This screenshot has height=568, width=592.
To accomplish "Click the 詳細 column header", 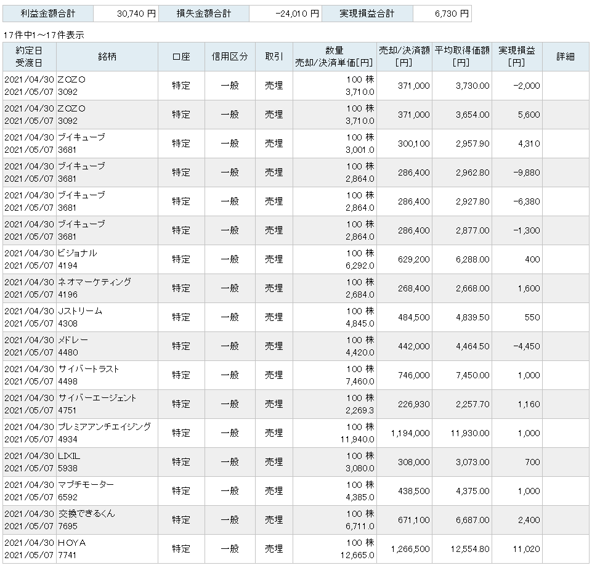I will coord(566,57).
